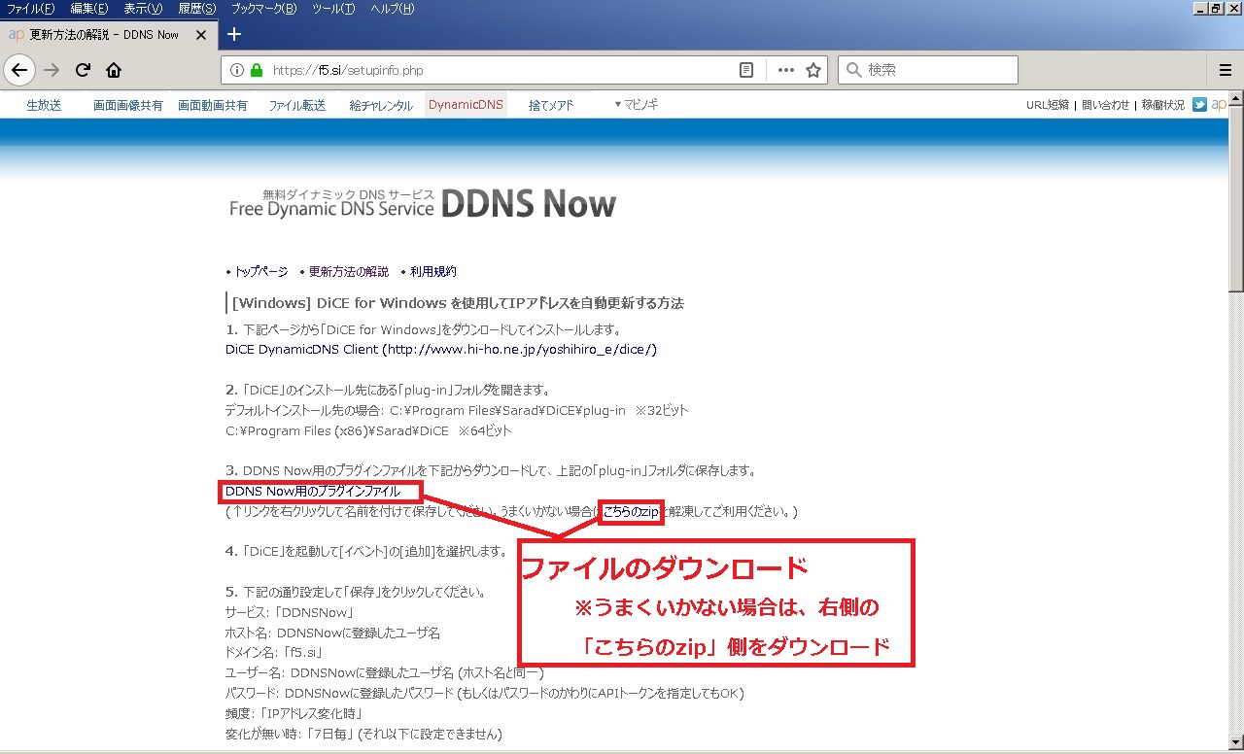Click the green padlock security icon
The width and height of the screenshot is (1244, 754).
tap(257, 70)
